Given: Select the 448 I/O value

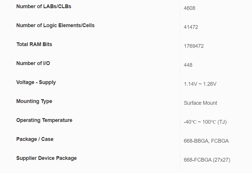Looking at the screenshot, I should pos(188,65).
